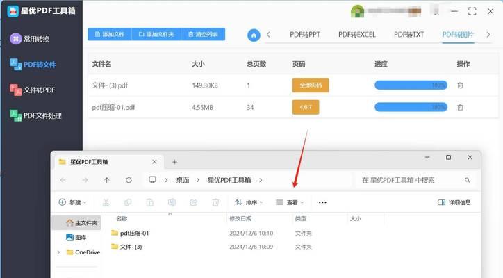Click 星优PDF工具箱 in the breadcrumb path

(x=229, y=180)
